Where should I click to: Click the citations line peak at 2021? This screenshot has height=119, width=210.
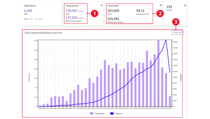(166, 40)
